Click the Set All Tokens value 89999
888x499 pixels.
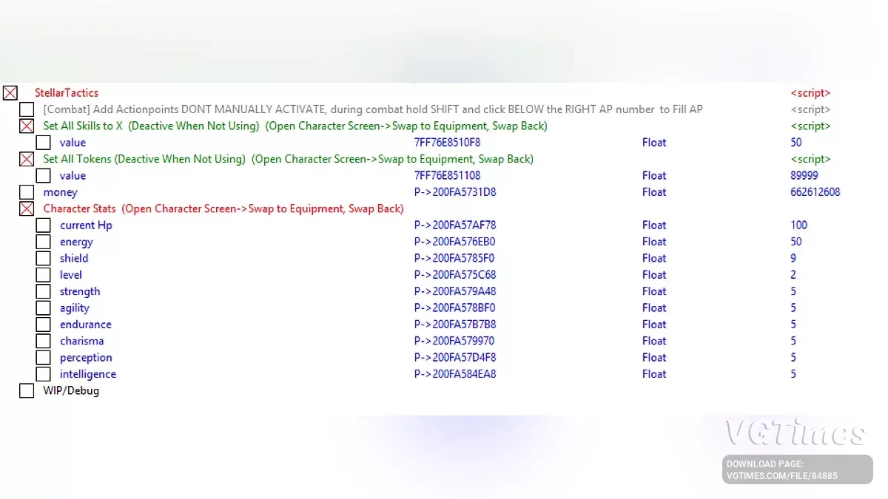tap(806, 176)
